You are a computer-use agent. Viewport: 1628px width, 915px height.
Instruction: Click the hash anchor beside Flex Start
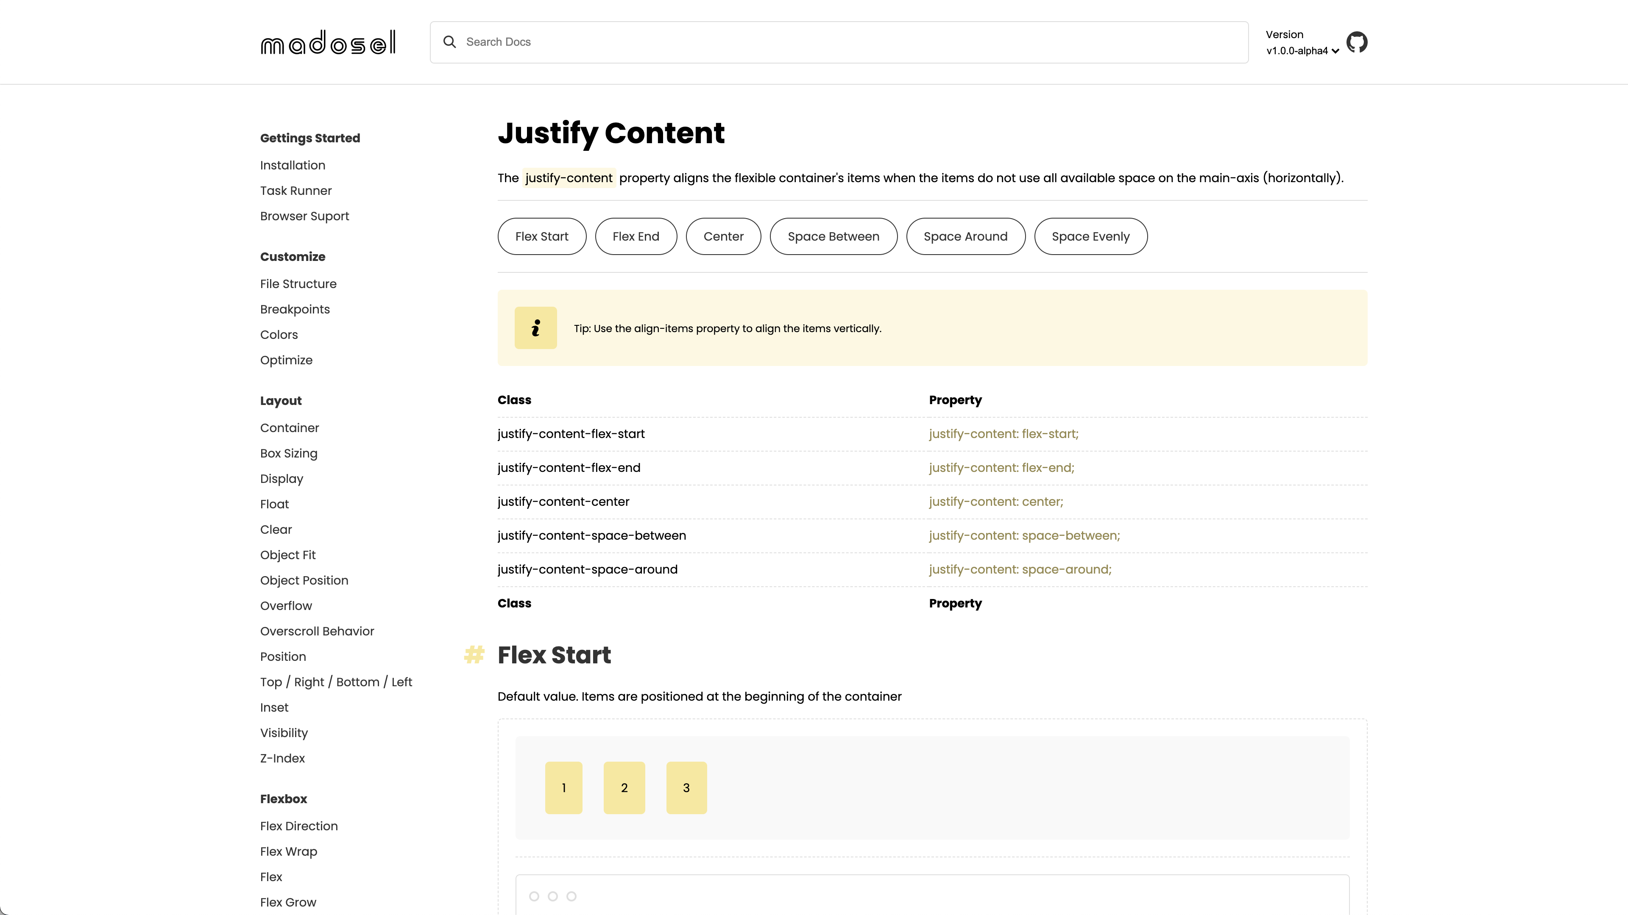tap(474, 655)
